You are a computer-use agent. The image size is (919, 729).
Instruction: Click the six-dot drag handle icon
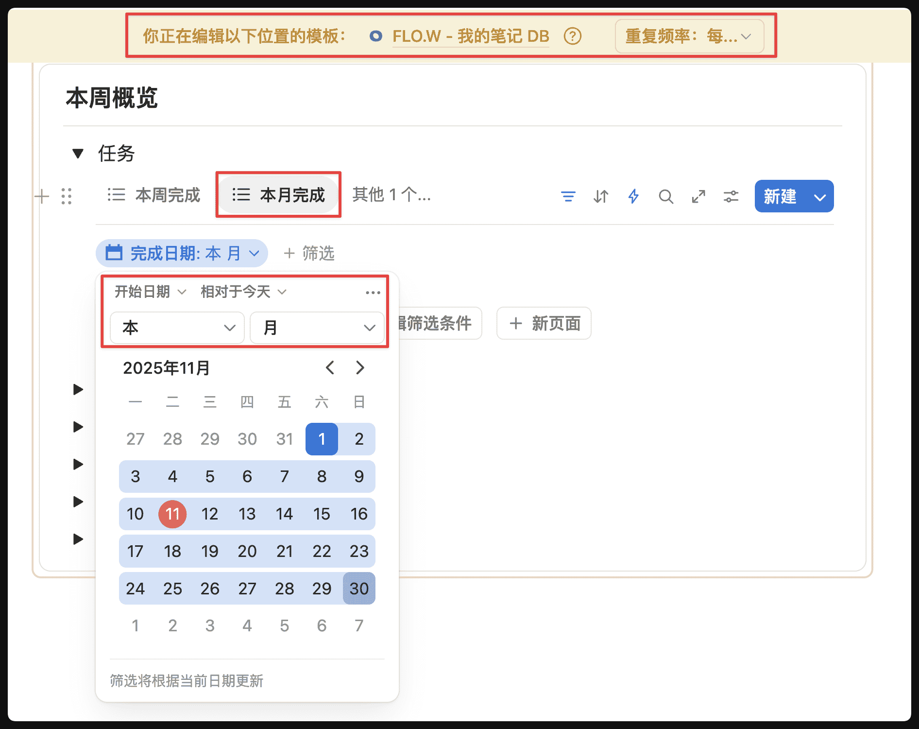[67, 196]
